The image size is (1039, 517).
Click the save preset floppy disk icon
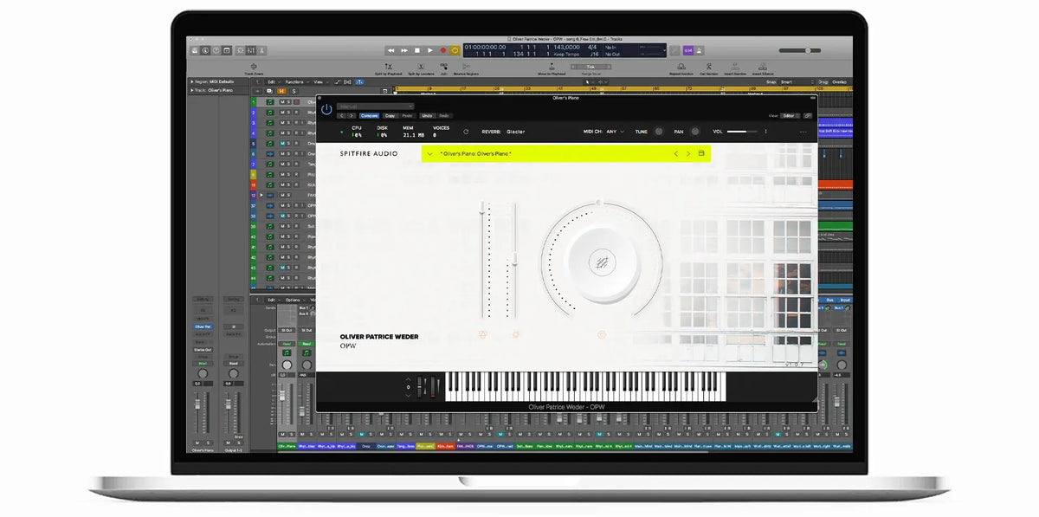click(x=701, y=153)
